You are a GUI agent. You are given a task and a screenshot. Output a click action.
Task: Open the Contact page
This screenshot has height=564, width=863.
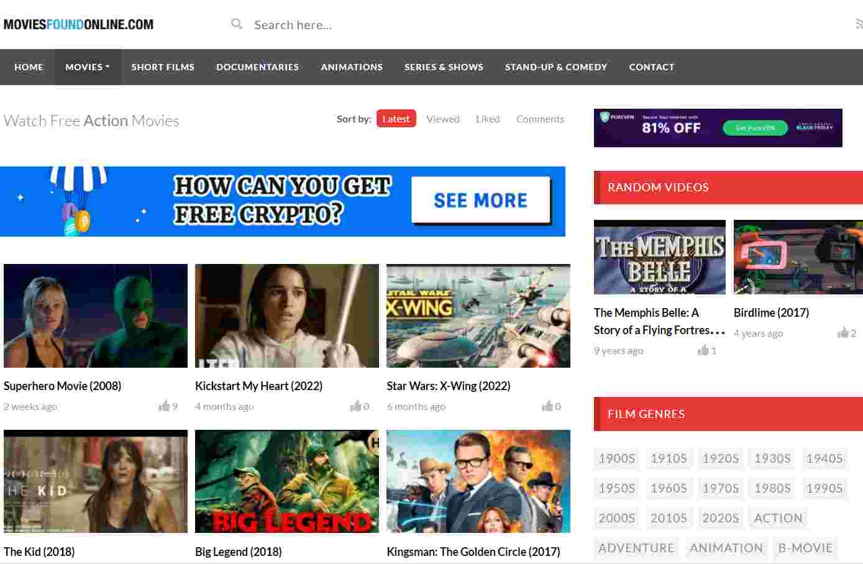coord(652,67)
